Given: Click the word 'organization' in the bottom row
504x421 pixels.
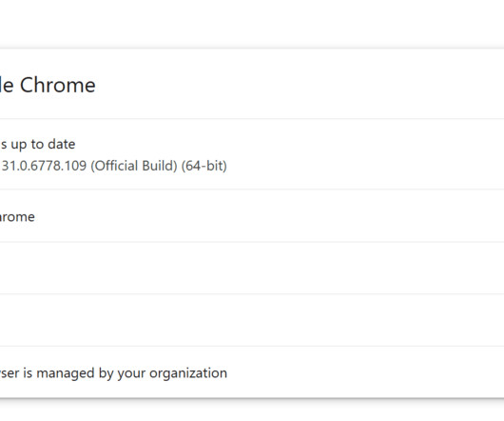Looking at the screenshot, I should (x=188, y=373).
